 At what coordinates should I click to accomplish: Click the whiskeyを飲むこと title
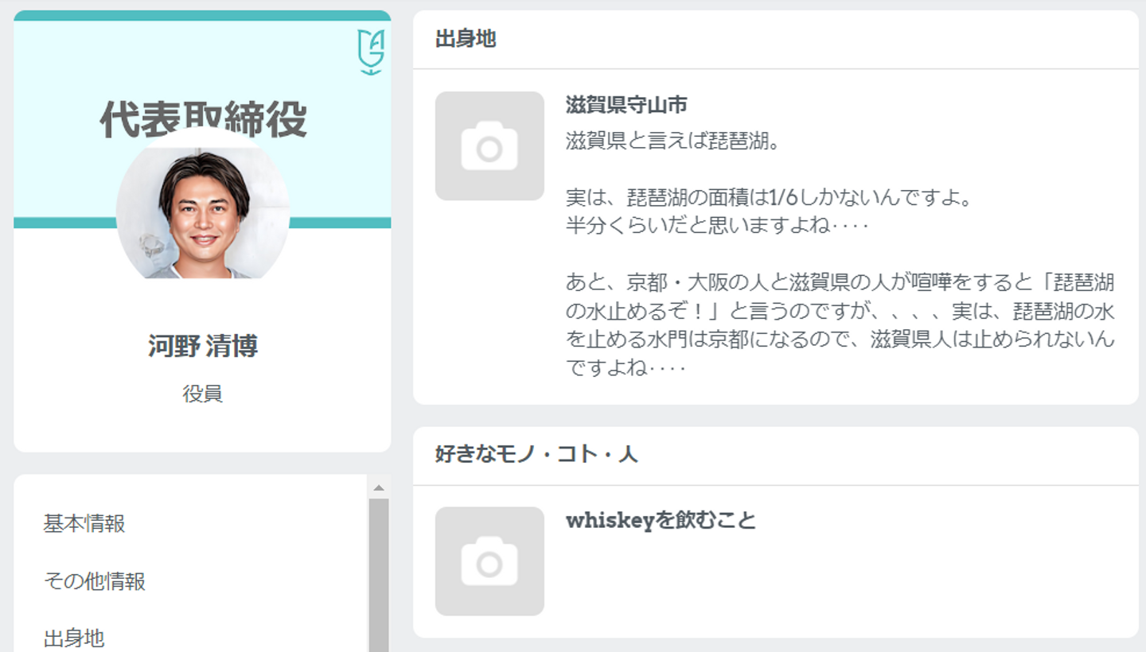click(x=661, y=521)
